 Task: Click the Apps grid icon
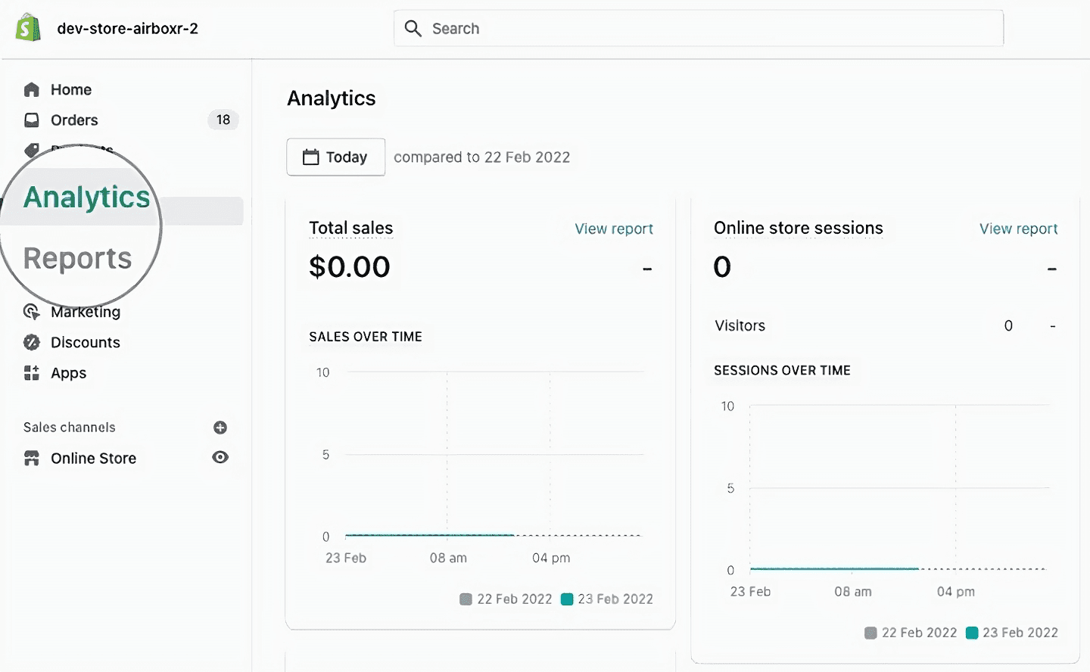[x=32, y=373]
